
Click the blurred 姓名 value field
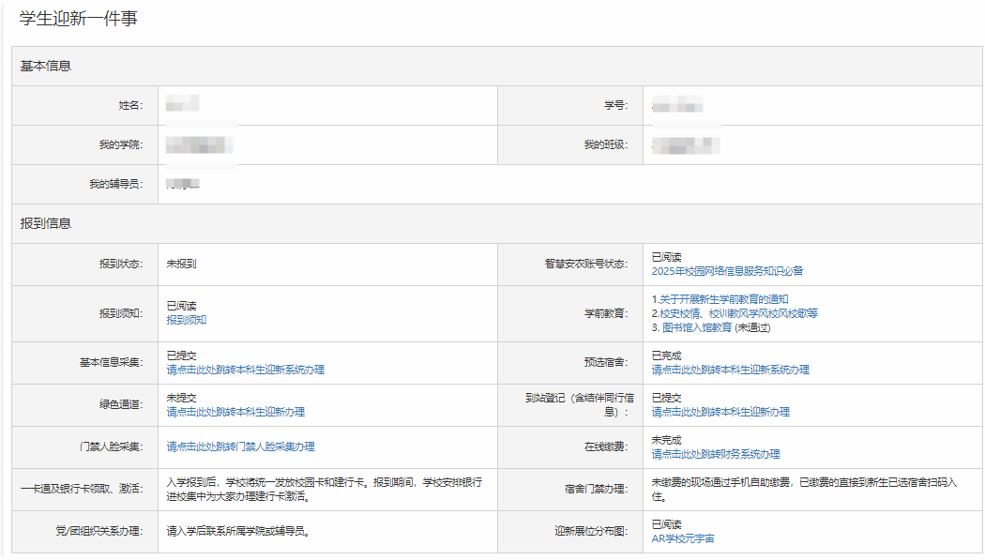(x=182, y=104)
